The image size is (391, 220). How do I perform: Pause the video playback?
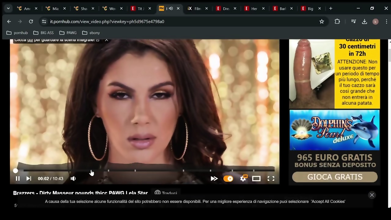click(18, 179)
